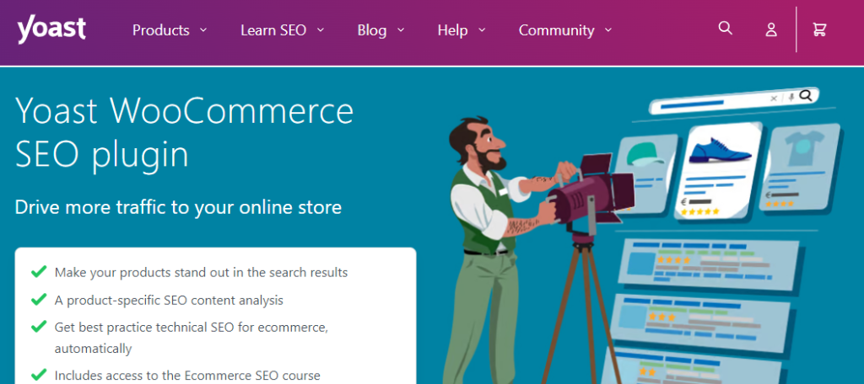
Task: Expand the chevron next to Learn SEO
Action: click(320, 30)
